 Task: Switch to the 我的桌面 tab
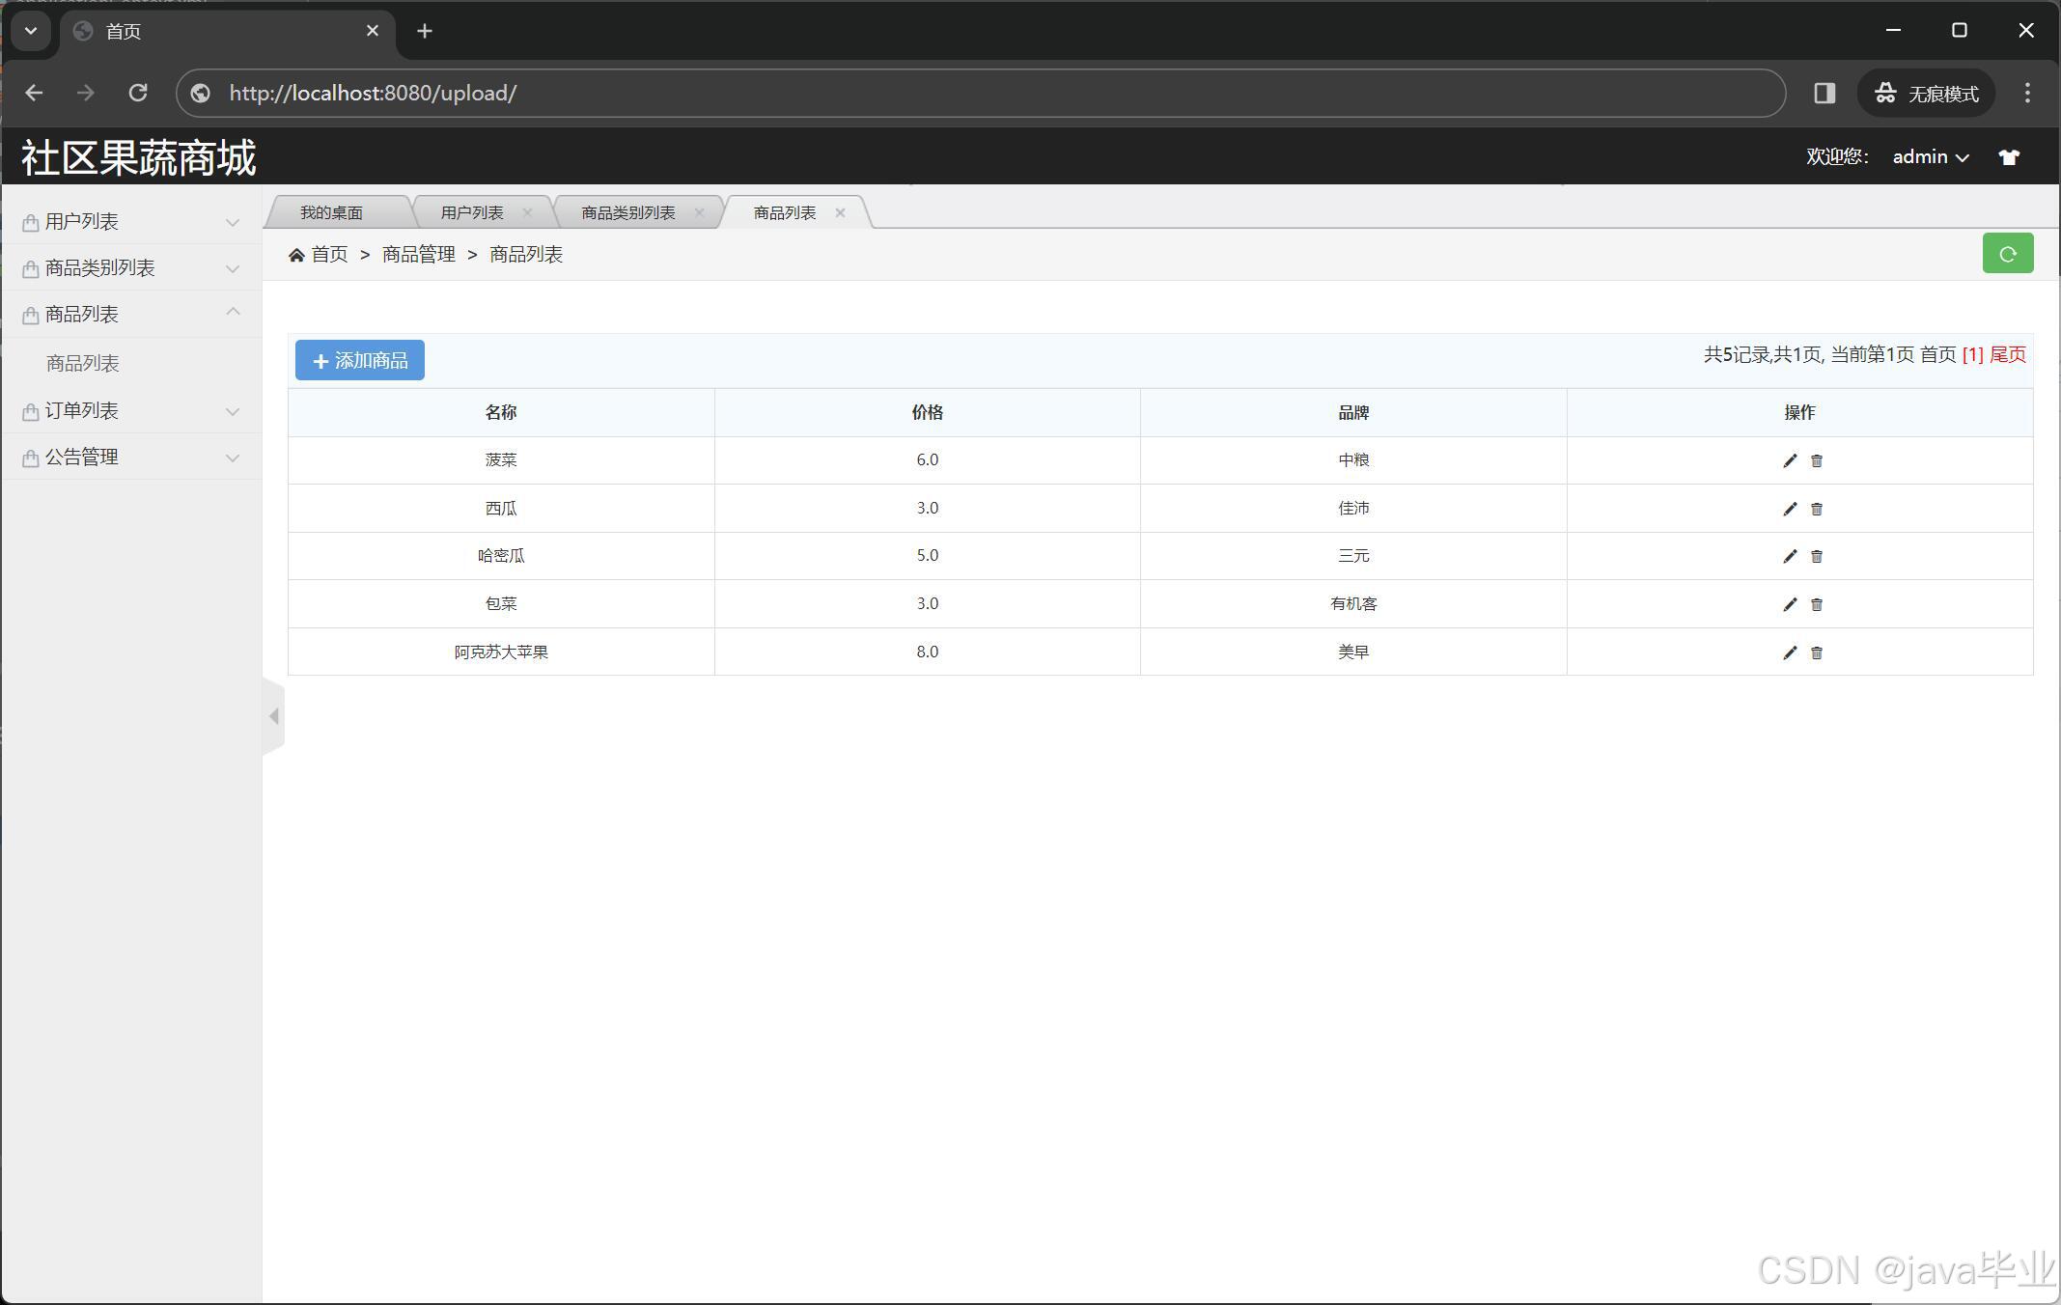click(331, 212)
